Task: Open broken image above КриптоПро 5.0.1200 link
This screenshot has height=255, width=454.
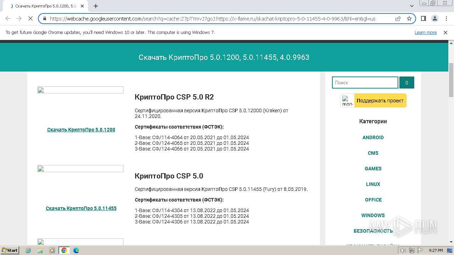Action: (x=80, y=90)
